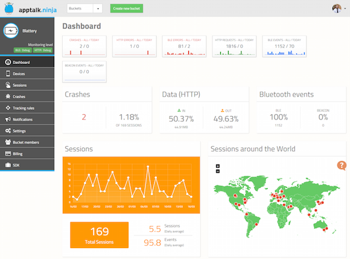This screenshot has width=350, height=259.
Task: Open Dashboard in the sidebar
Action: point(27,62)
